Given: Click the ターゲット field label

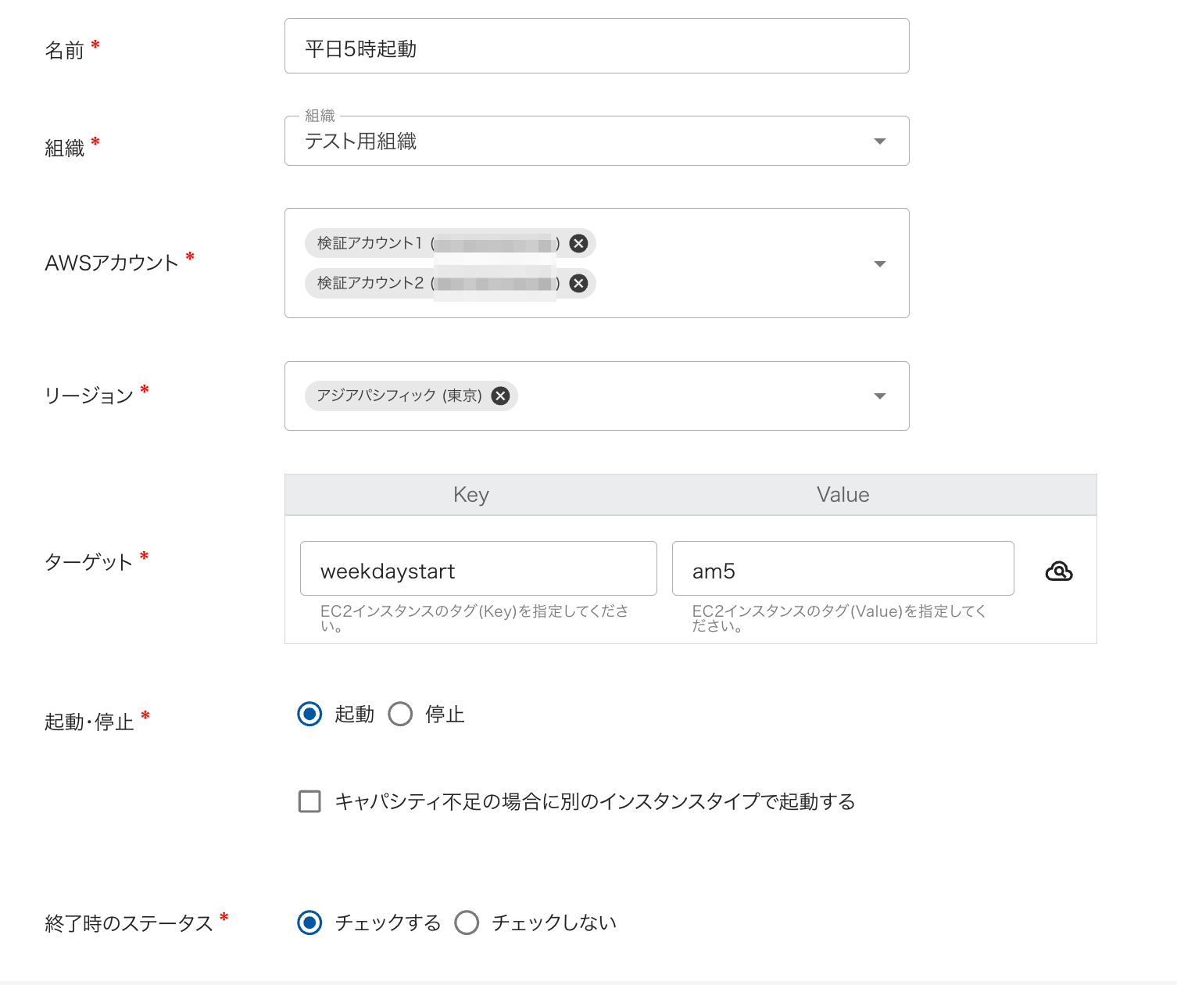Looking at the screenshot, I should tap(89, 562).
